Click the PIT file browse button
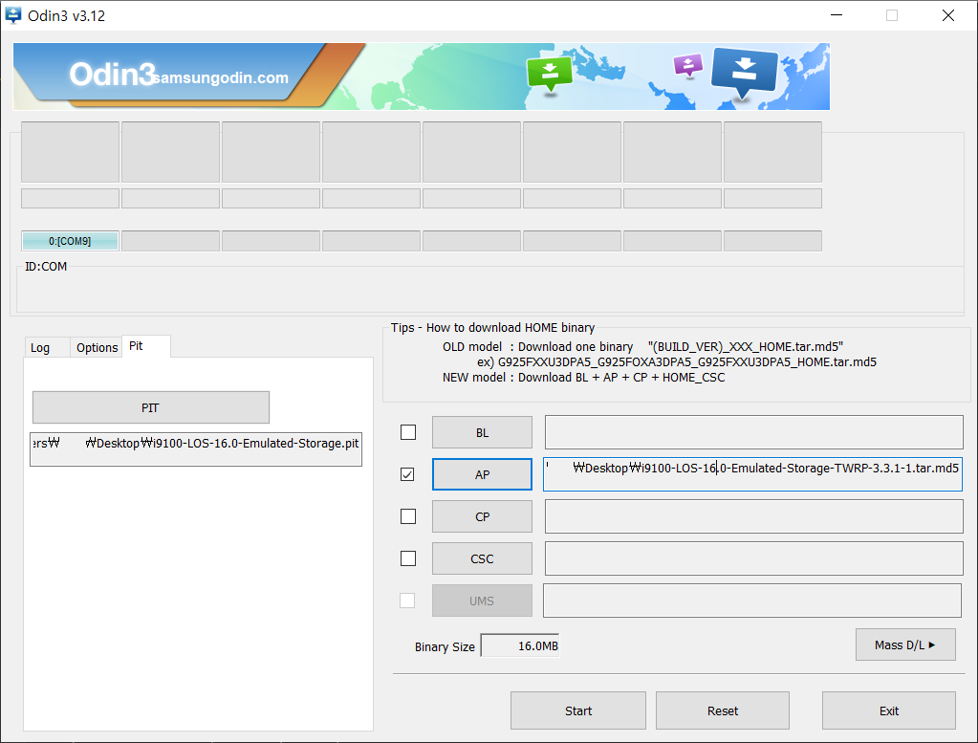Screen dimensions: 978x743 150,407
